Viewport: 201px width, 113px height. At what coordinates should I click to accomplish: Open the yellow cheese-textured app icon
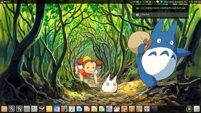coord(49,109)
